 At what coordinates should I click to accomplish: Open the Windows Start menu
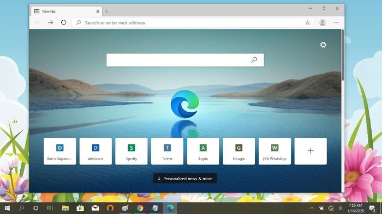click(x=7, y=208)
